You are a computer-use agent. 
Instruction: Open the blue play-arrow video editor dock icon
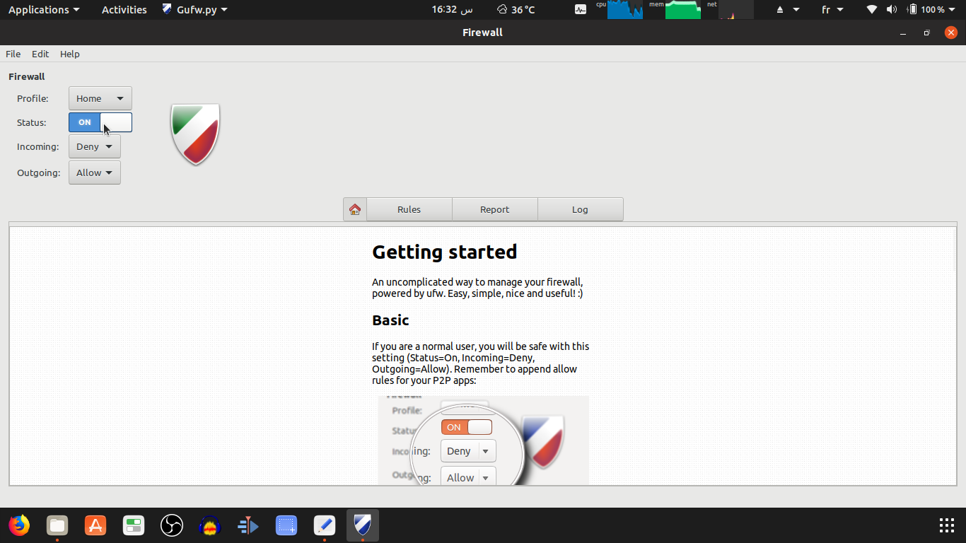[248, 525]
